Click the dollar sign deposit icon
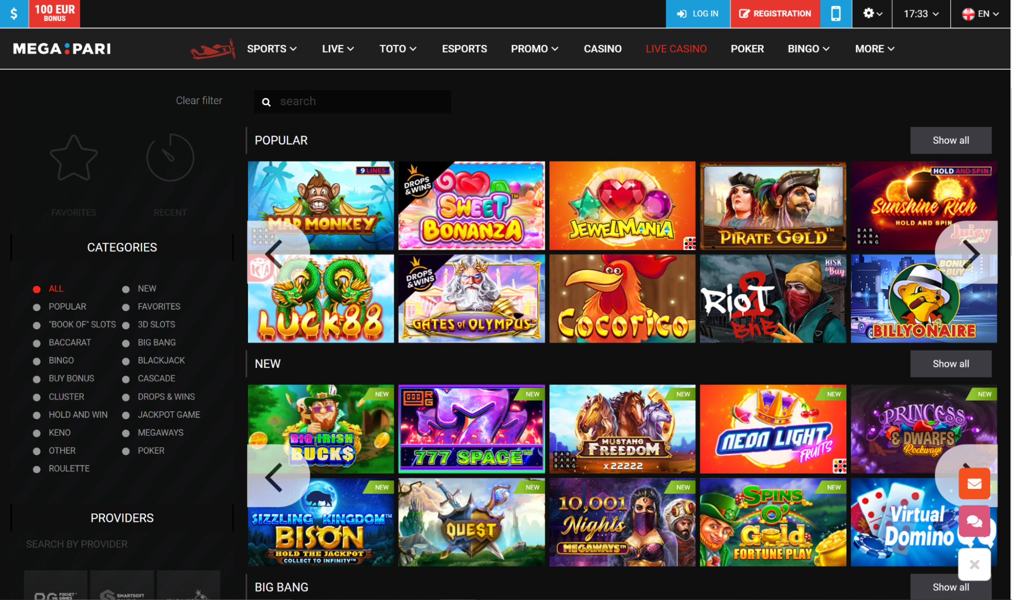The width and height of the screenshot is (1012, 600). click(14, 14)
